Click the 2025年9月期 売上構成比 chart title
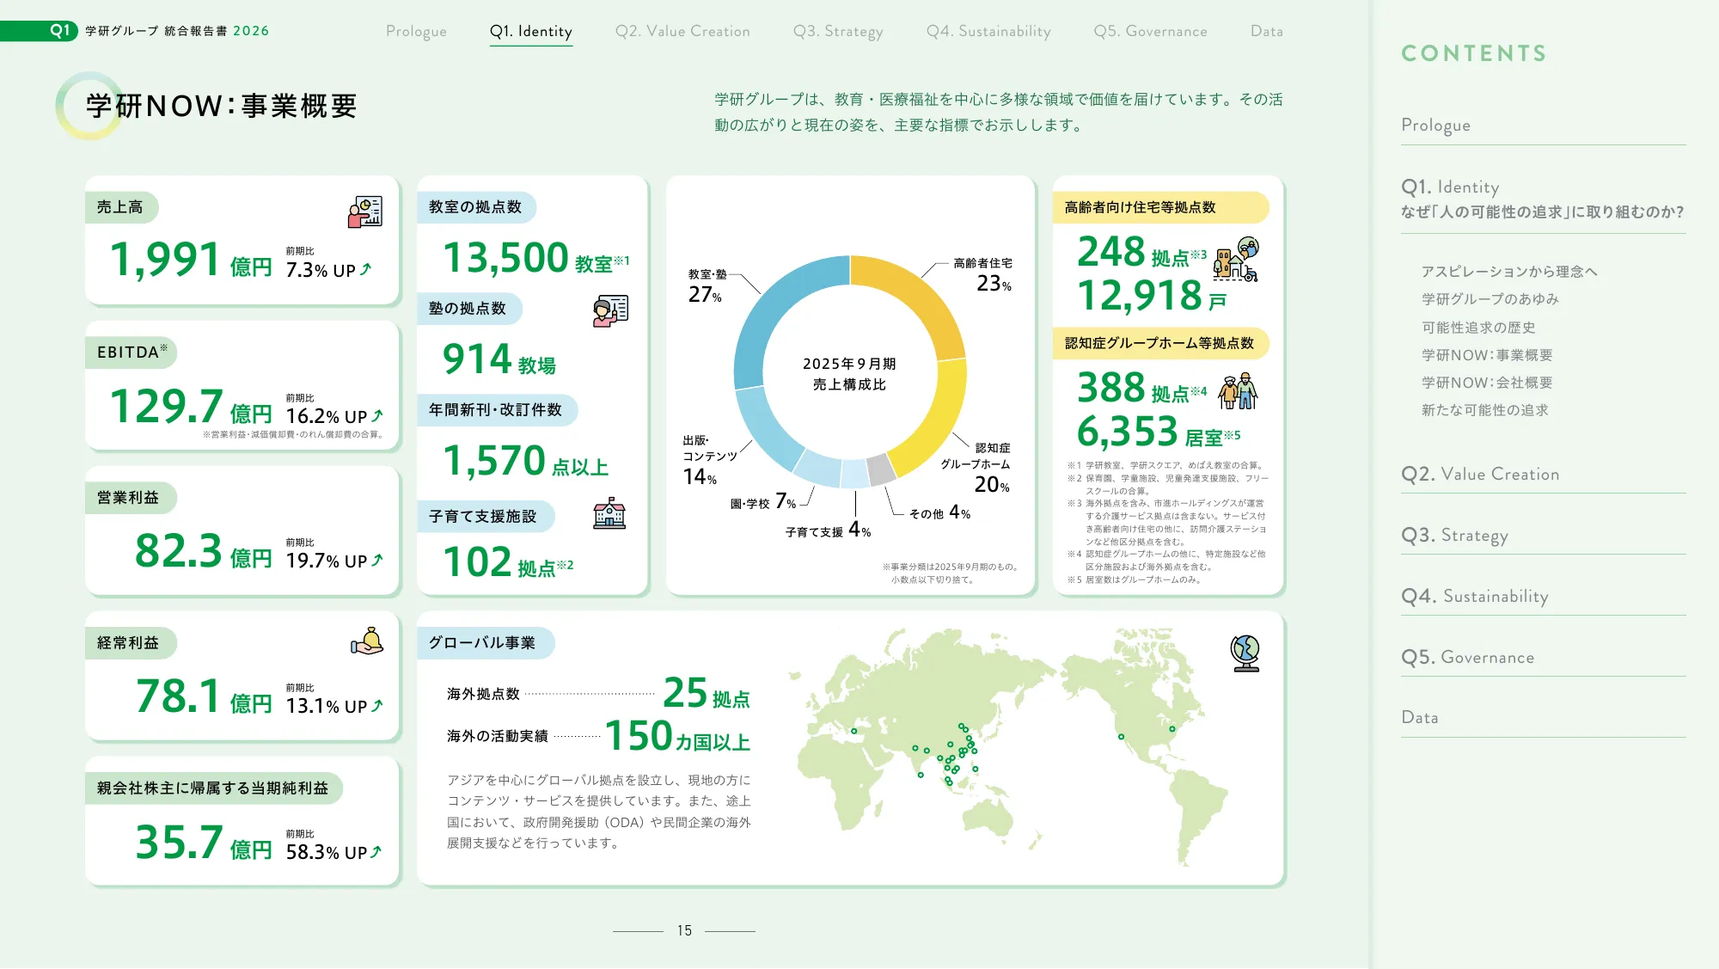1719x969 pixels. tap(849, 374)
